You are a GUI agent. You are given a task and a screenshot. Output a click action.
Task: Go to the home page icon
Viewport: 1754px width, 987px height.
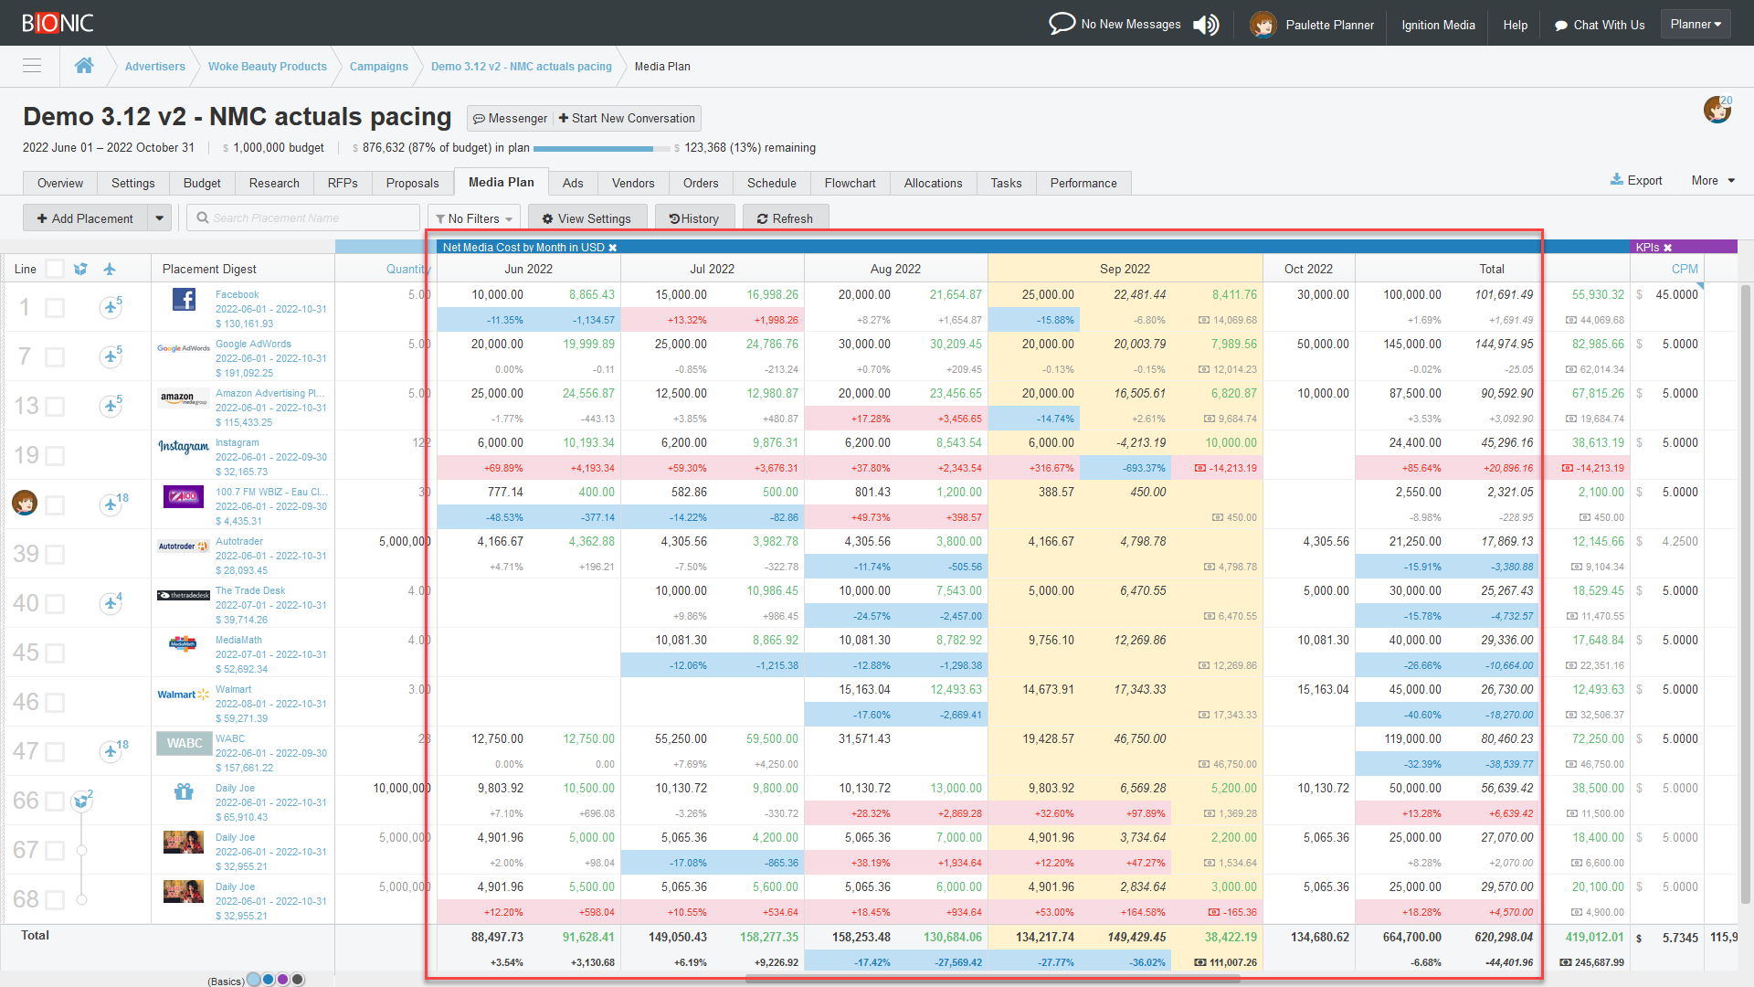coord(84,66)
